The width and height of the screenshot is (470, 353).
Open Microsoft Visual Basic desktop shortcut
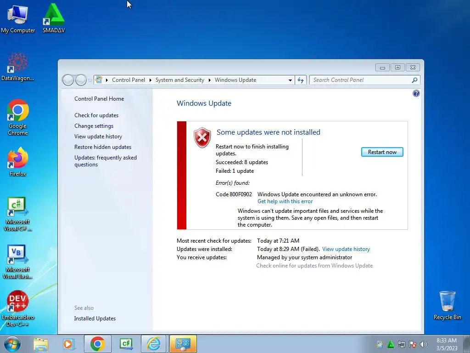click(18, 262)
